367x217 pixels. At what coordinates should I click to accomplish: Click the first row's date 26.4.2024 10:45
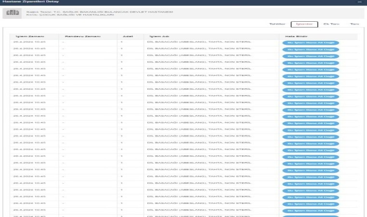[x=30, y=42]
